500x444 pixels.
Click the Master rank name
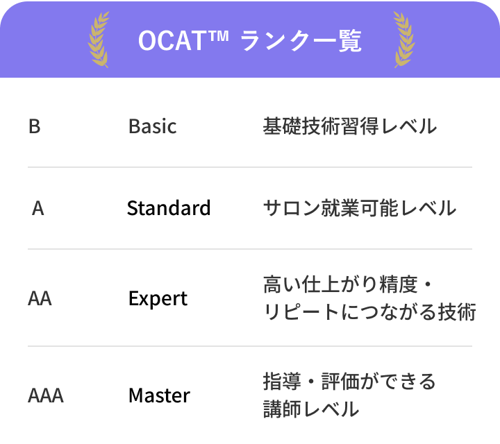click(x=159, y=395)
